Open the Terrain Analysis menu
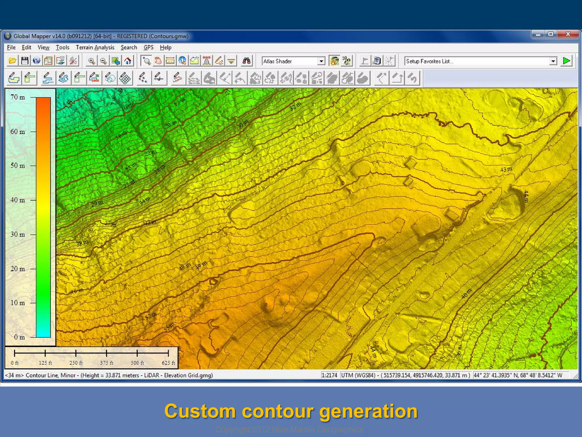The image size is (582, 437). pos(95,48)
